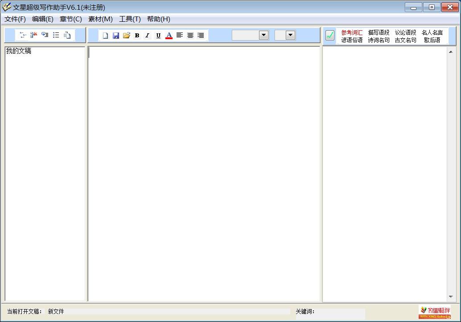Open the font name dropdown

263,35
